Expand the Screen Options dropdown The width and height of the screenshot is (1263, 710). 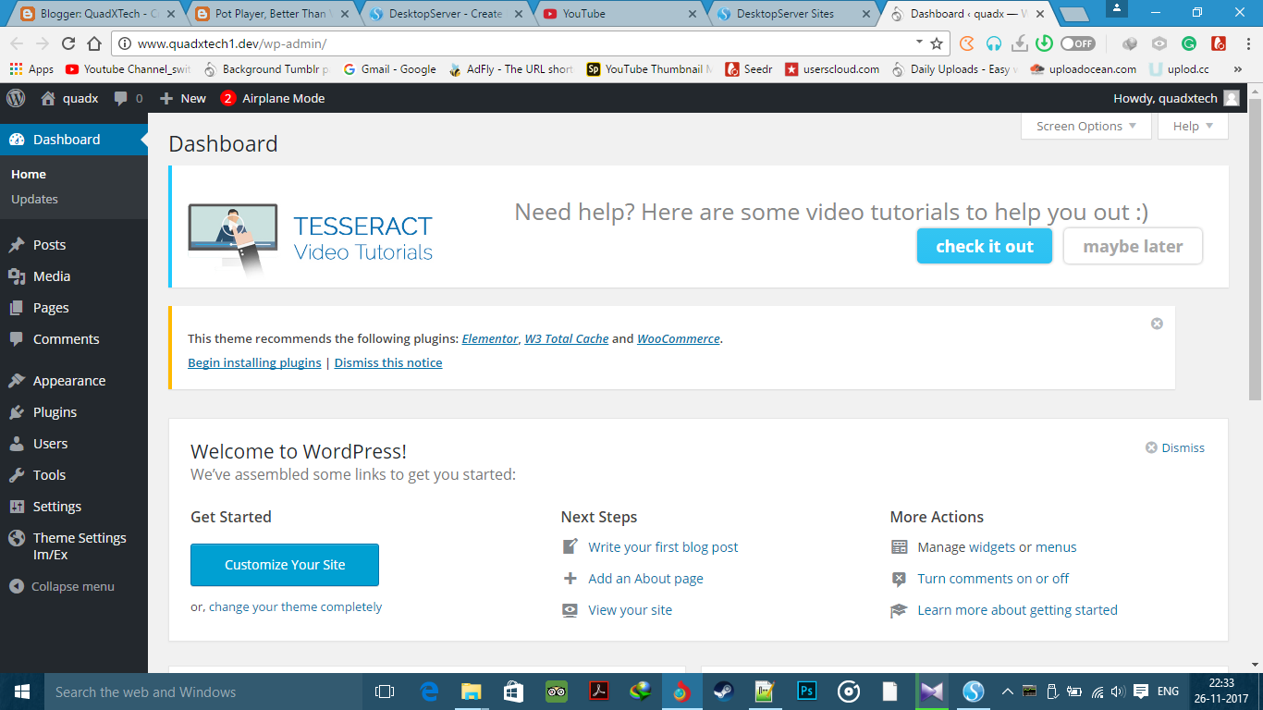tap(1085, 127)
